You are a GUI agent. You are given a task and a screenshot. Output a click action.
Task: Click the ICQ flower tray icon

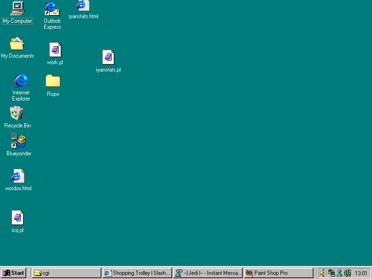[347, 273]
